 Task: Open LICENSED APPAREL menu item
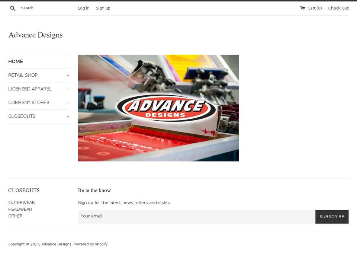[x=30, y=89]
